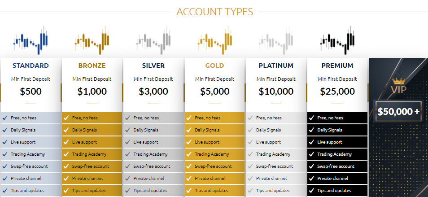Click the black Premium candlestick chart icon
The width and height of the screenshot is (428, 197).
coord(337,41)
